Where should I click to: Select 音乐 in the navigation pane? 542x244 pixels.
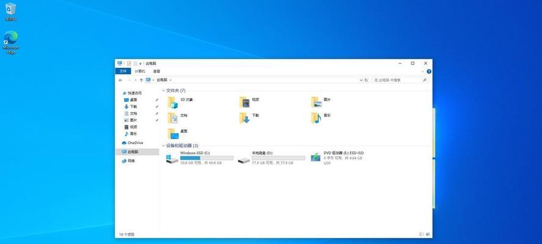pos(131,134)
